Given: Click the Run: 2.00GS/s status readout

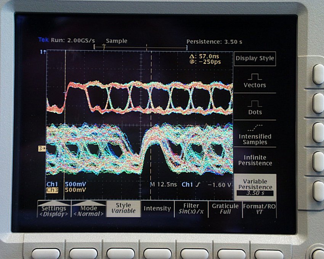Looking at the screenshot, I should click(73, 40).
